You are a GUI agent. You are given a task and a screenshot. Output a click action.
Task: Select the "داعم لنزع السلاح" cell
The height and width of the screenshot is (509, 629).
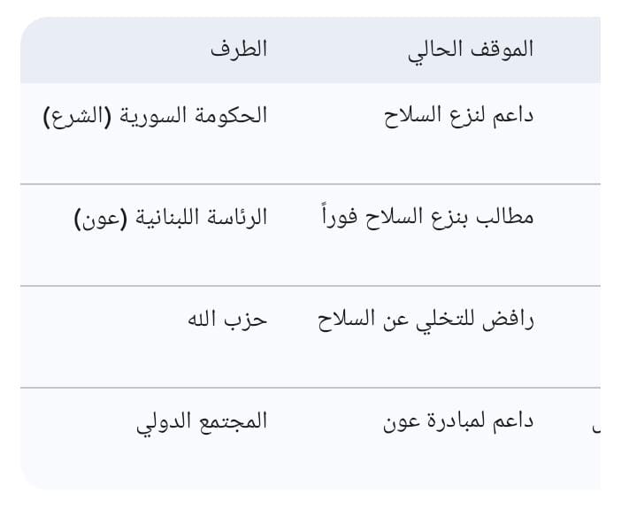[x=459, y=117]
